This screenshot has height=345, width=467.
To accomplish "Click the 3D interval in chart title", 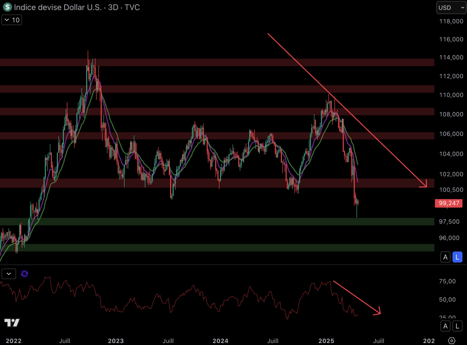I will (113, 7).
